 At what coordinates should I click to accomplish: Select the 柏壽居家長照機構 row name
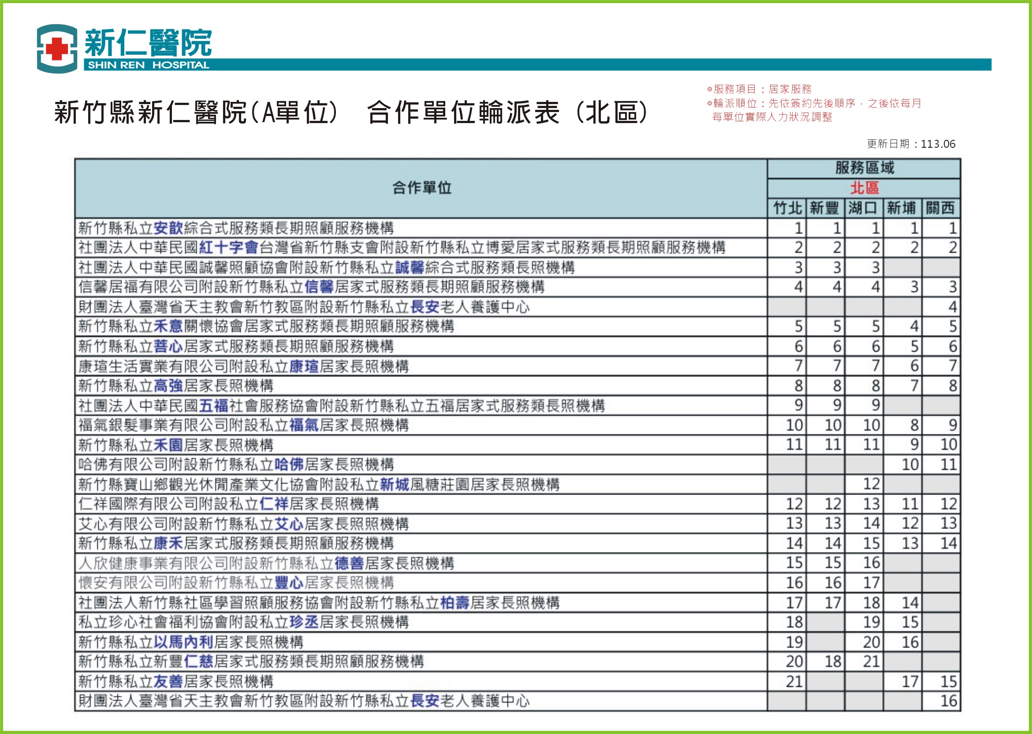click(x=319, y=603)
